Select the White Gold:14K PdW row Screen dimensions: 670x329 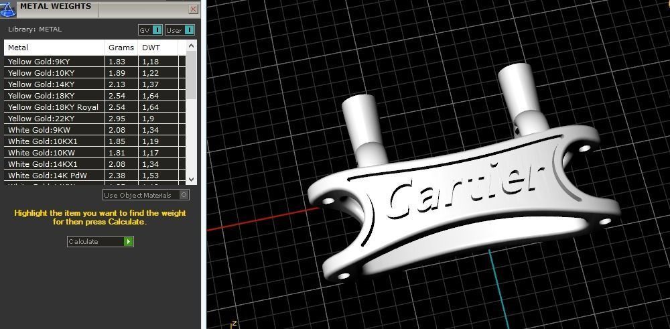pyautogui.click(x=95, y=176)
